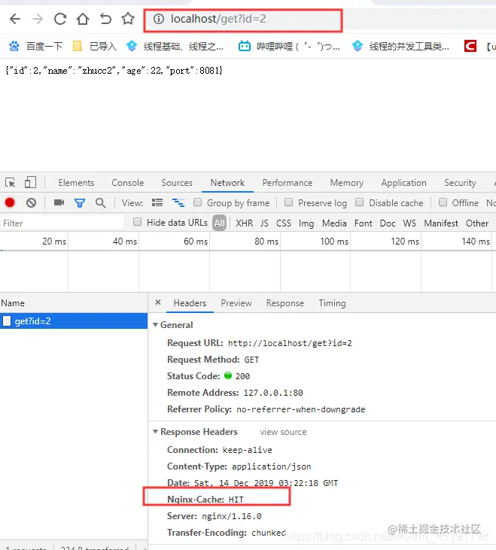The image size is (496, 550).
Task: Reload the page with the refresh icon
Action: click(x=60, y=19)
